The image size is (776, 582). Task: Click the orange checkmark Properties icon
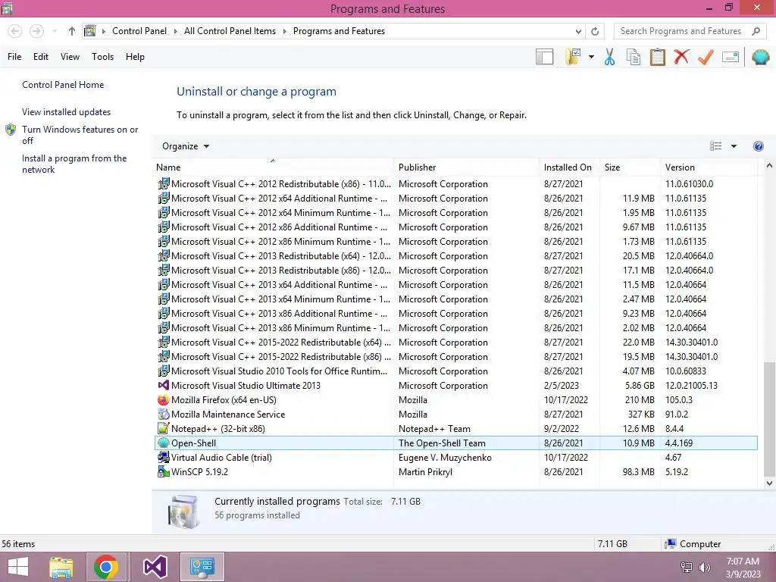[706, 57]
